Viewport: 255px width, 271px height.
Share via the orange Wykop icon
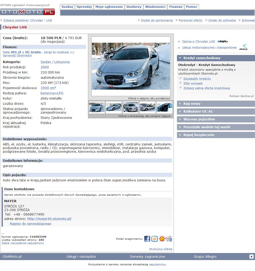pyautogui.click(x=155, y=239)
